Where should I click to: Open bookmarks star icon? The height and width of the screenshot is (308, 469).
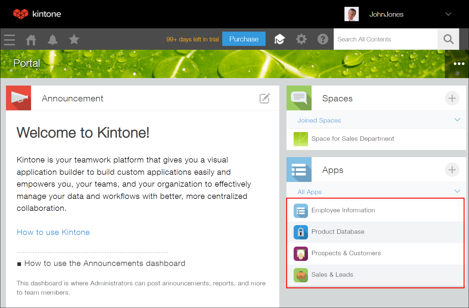[74, 39]
